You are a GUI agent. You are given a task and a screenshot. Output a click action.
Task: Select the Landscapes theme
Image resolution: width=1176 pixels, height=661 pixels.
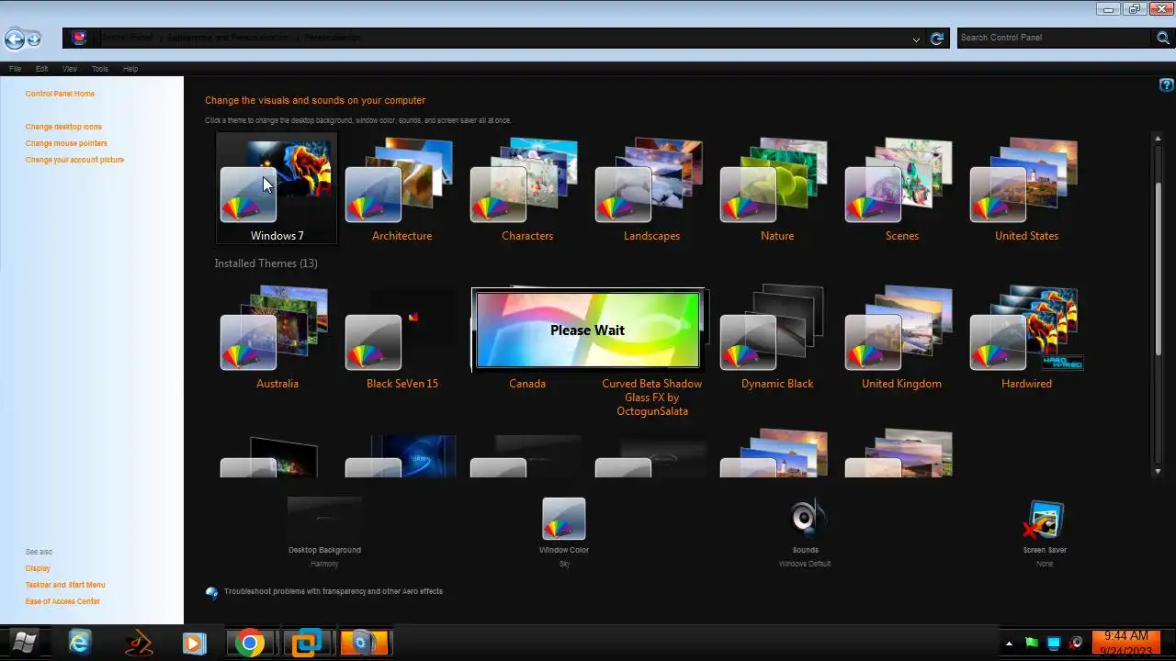[651, 188]
